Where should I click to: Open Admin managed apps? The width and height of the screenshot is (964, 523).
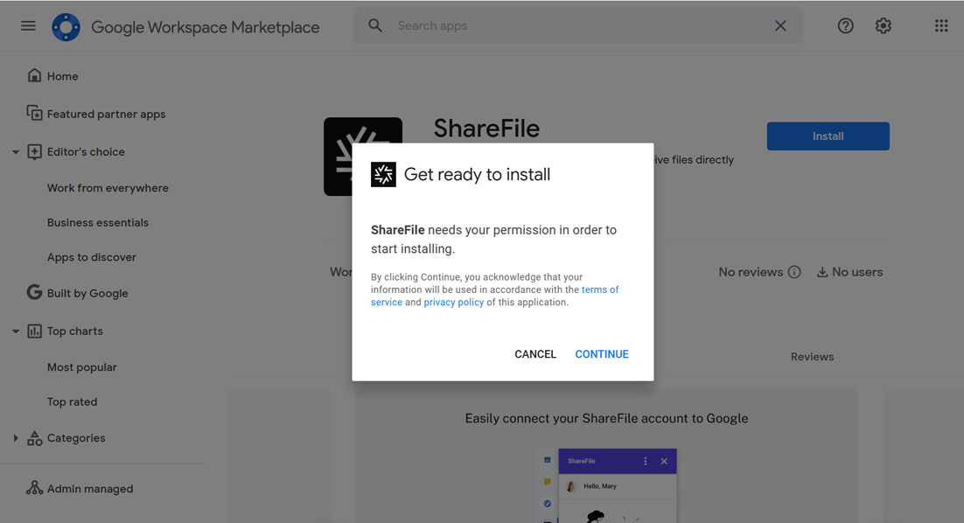pyautogui.click(x=90, y=489)
